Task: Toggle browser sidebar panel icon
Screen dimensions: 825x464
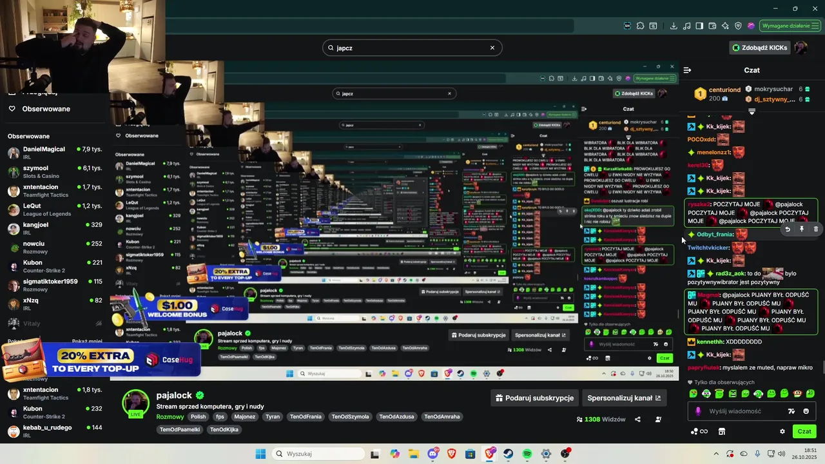Action: (x=699, y=26)
